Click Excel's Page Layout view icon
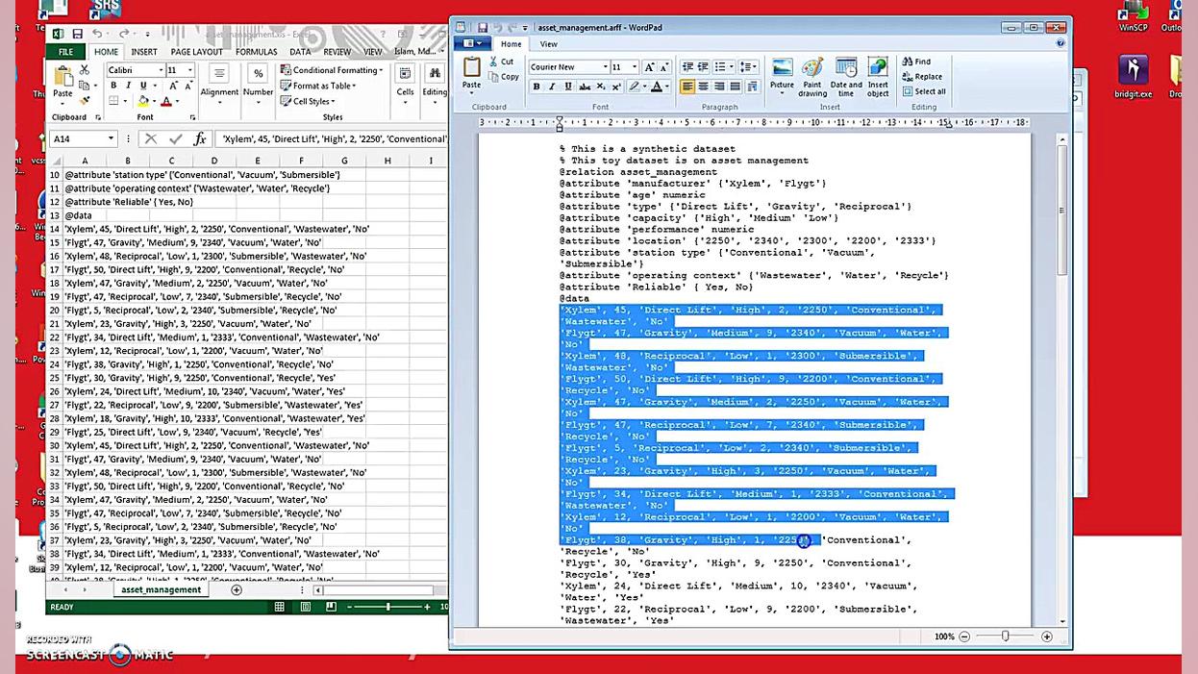1198x674 pixels. (306, 607)
